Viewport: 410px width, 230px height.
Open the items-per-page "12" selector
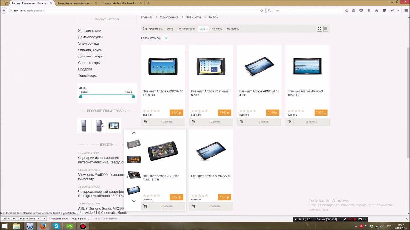tap(166, 38)
